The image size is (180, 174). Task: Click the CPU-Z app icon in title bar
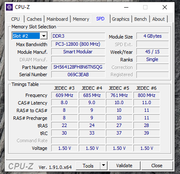(9, 7)
